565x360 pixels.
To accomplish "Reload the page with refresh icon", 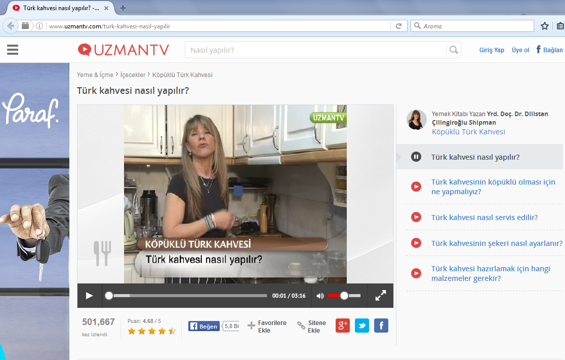I will coord(398,26).
